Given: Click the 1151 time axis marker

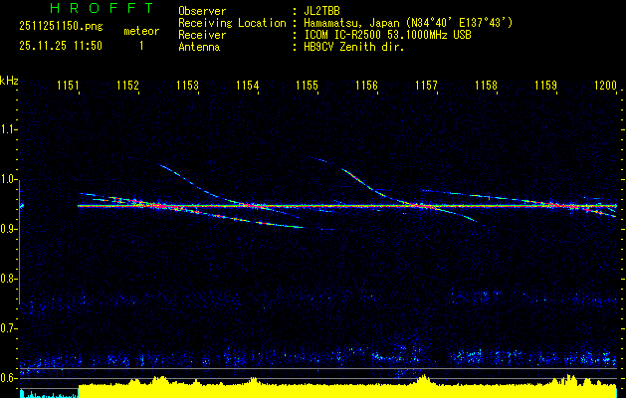Looking at the screenshot, I should click(68, 87).
